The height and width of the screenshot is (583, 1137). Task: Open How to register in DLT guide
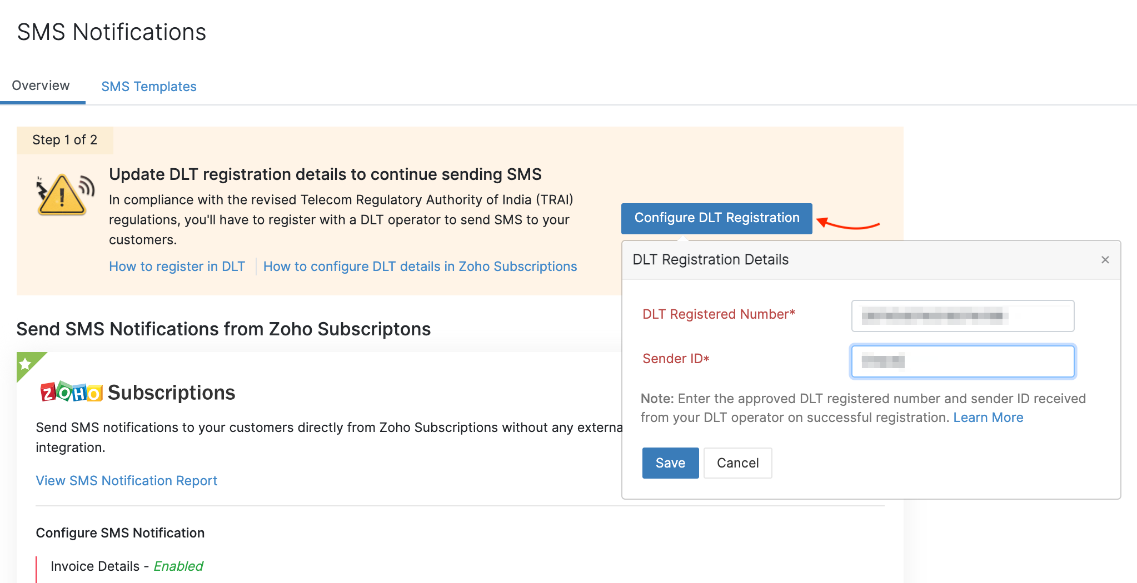click(177, 266)
